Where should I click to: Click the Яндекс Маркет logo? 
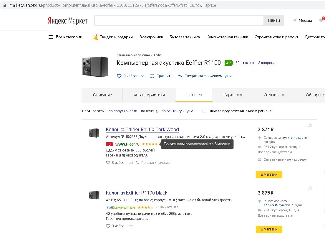tap(68, 21)
